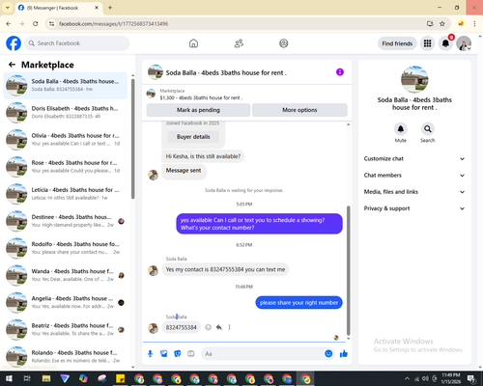Click the taskbar volume icon
Image resolution: width=483 pixels, height=386 pixels.
pyautogui.click(x=425, y=378)
